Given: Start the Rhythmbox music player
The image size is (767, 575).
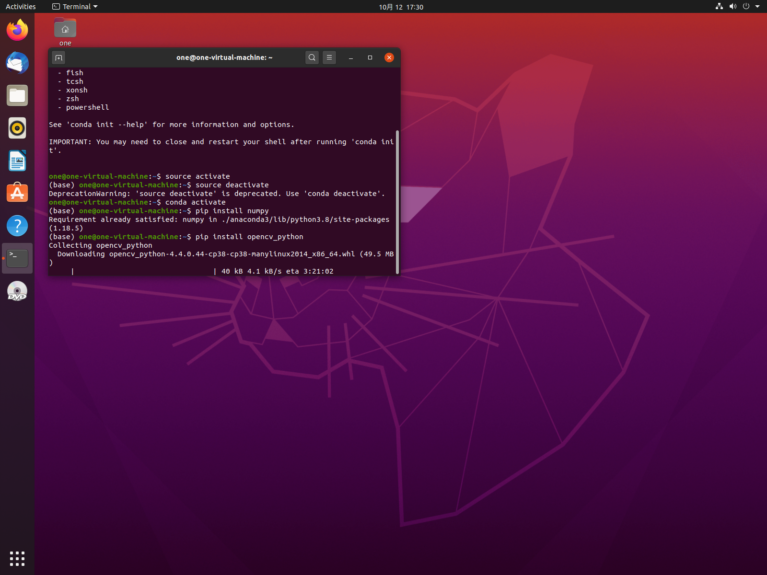Looking at the screenshot, I should [17, 128].
